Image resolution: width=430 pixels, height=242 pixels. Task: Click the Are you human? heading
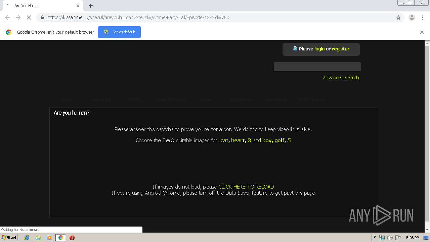pyautogui.click(x=72, y=113)
